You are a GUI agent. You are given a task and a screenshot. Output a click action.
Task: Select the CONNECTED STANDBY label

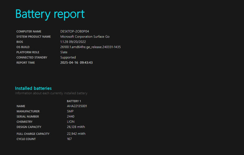pos(32,57)
